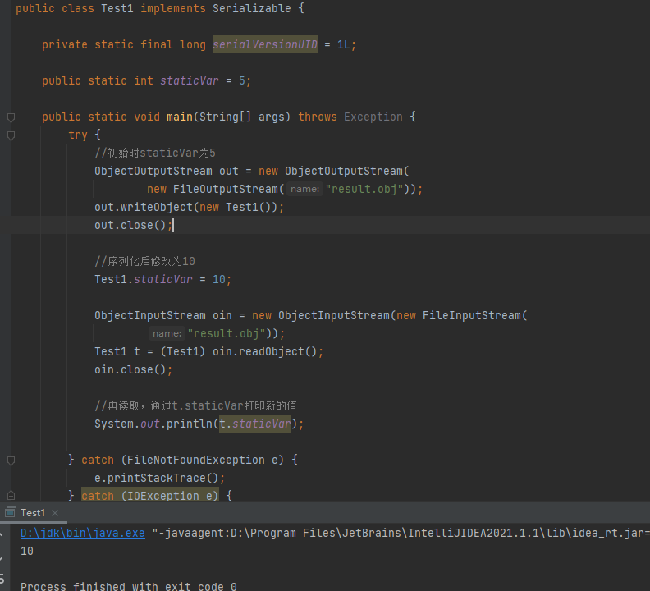Click 'Process finished with exit code 0'
The height and width of the screenshot is (591, 650).
pyautogui.click(x=129, y=586)
